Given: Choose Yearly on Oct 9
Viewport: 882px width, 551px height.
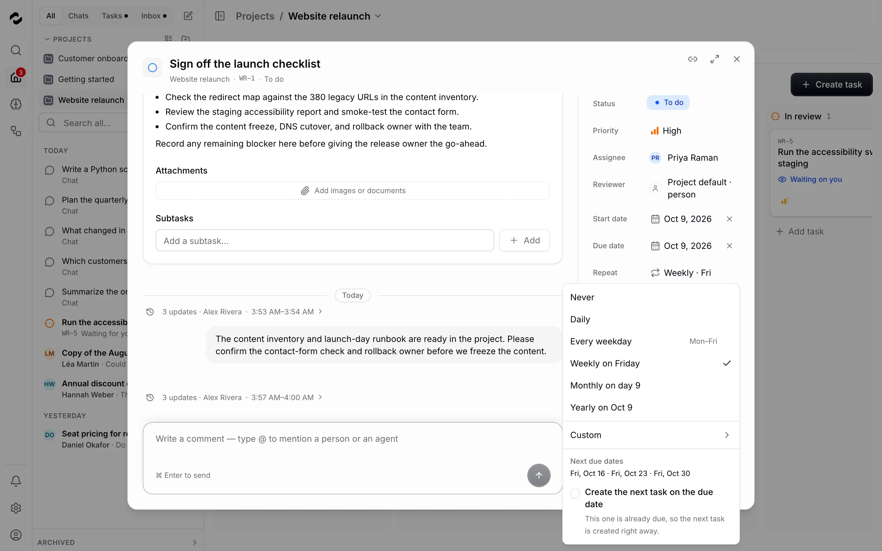Looking at the screenshot, I should pyautogui.click(x=651, y=407).
